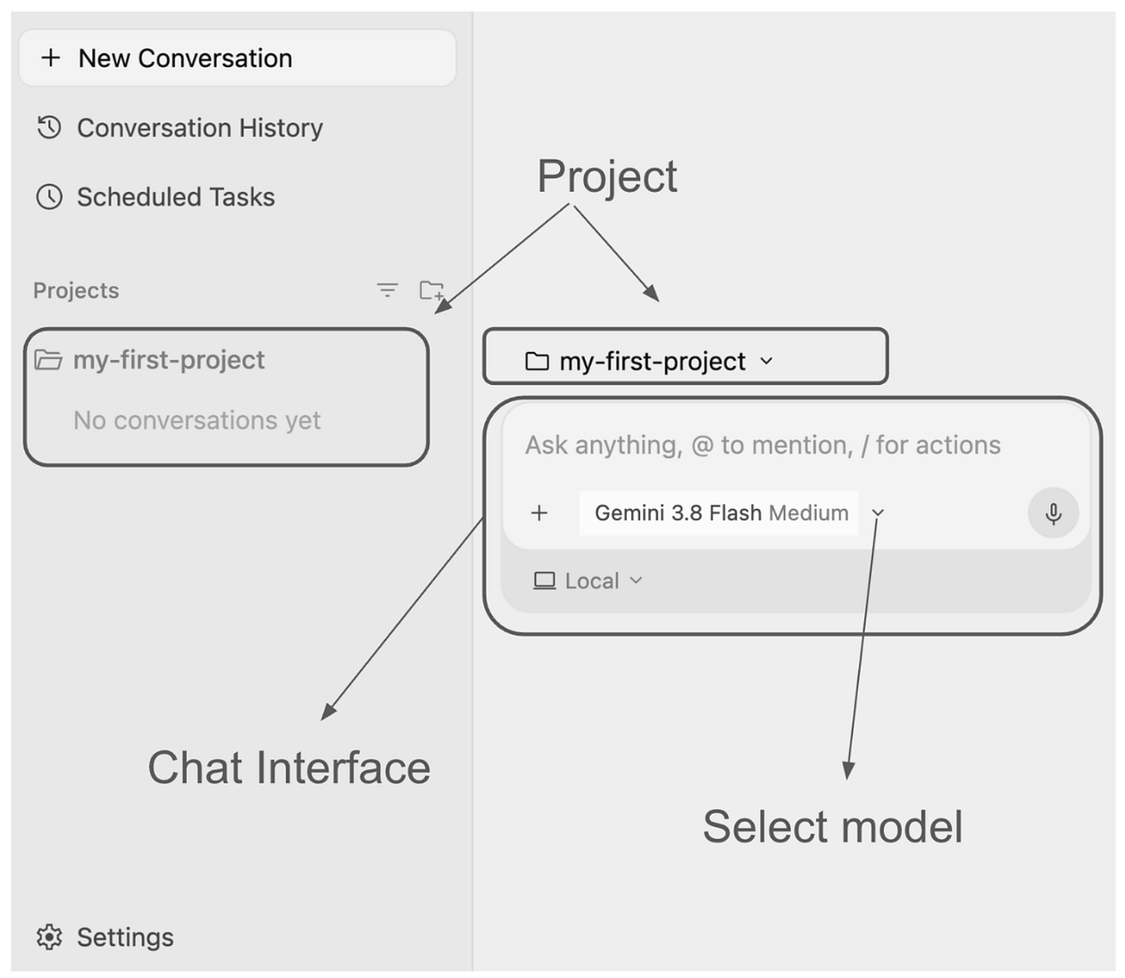Click the plus attachment icon in chat box
This screenshot has width=1125, height=978.
pyautogui.click(x=539, y=513)
